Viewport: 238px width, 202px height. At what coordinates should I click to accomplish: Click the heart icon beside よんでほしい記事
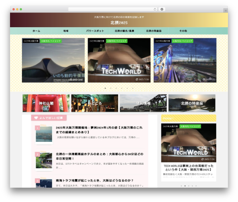[x=36, y=118]
